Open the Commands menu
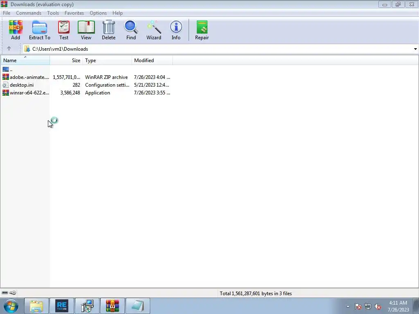The width and height of the screenshot is (419, 314). point(29,13)
